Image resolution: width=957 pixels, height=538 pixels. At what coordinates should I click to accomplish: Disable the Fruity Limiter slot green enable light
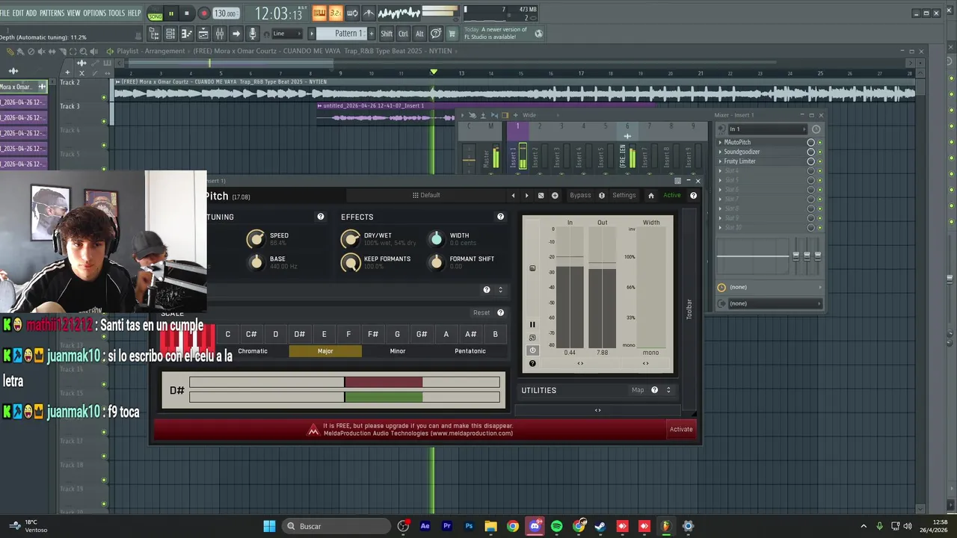point(819,161)
